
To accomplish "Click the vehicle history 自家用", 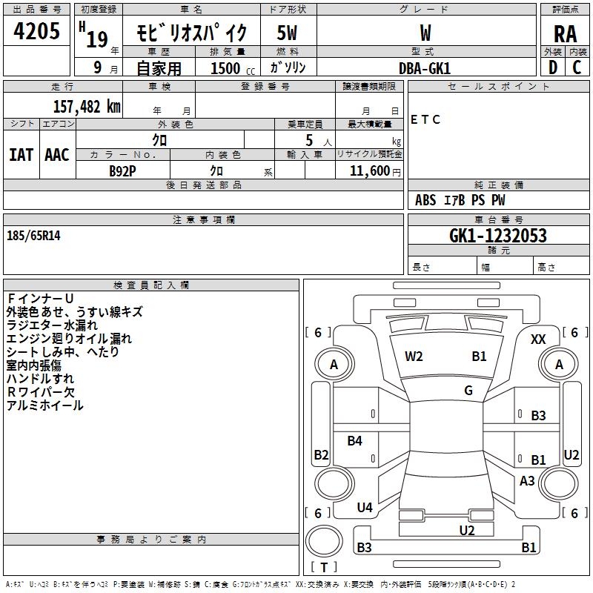I will tap(159, 68).
